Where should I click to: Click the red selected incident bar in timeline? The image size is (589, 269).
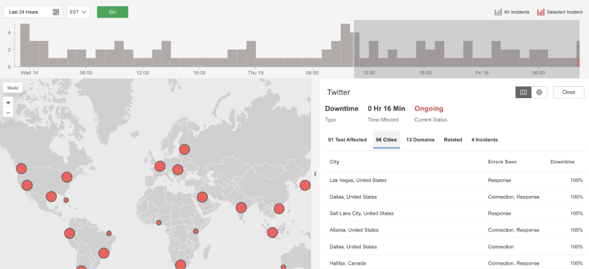click(x=578, y=62)
